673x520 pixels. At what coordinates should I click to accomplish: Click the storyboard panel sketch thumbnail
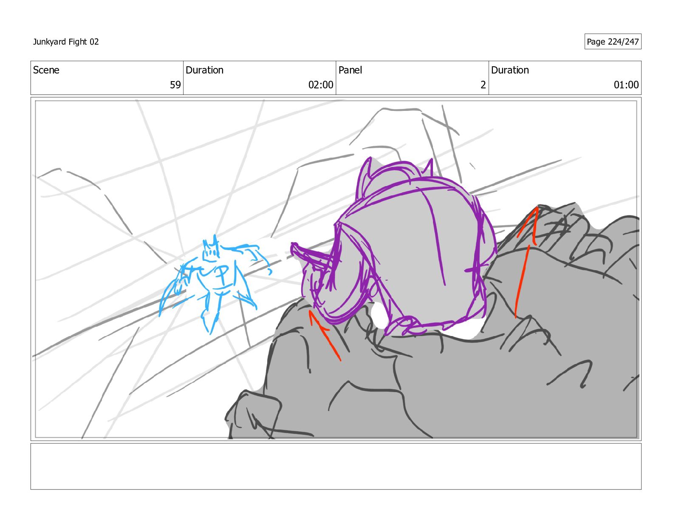coord(336,269)
